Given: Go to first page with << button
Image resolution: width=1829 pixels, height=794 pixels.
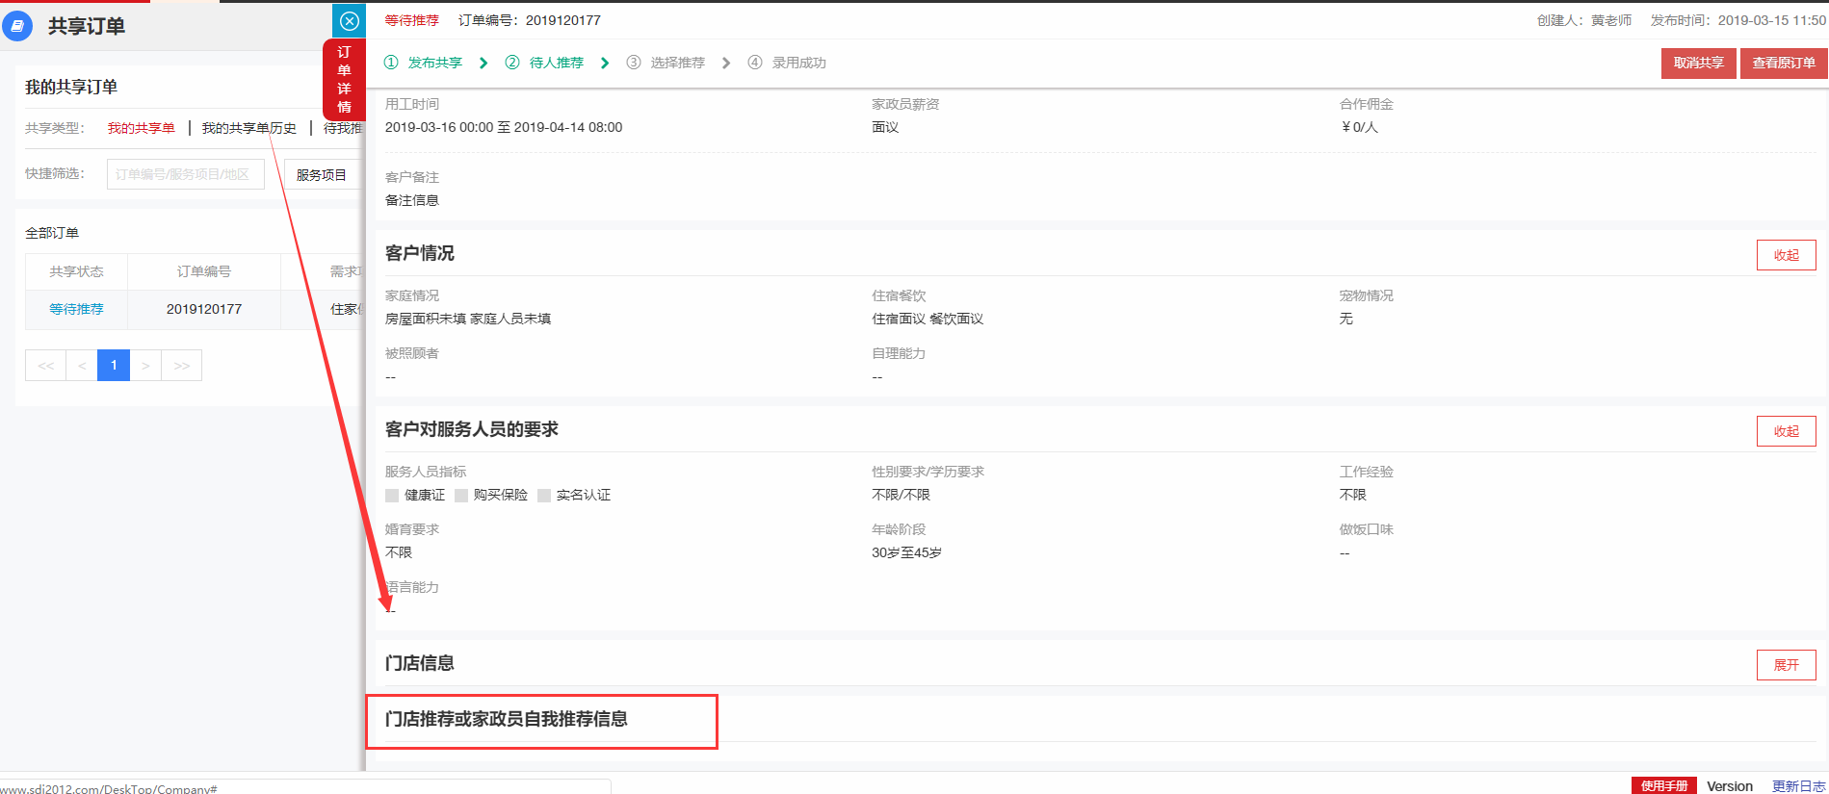Looking at the screenshot, I should point(45,366).
